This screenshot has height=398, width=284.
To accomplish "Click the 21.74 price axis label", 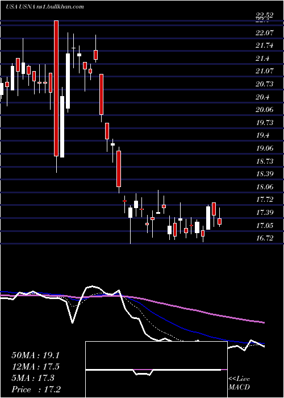I will click(265, 45).
